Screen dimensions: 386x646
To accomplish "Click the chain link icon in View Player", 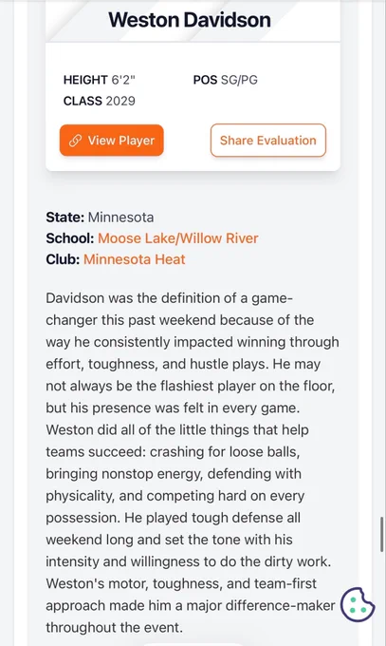I will click(75, 141).
